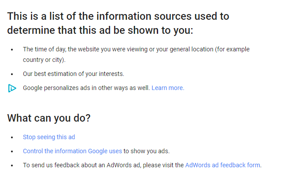Click '(for example' text in first bullet

pyautogui.click(x=232, y=49)
